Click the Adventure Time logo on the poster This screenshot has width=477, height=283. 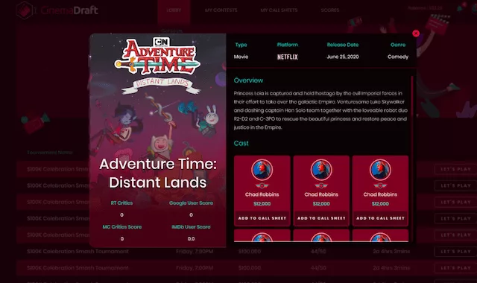(157, 57)
